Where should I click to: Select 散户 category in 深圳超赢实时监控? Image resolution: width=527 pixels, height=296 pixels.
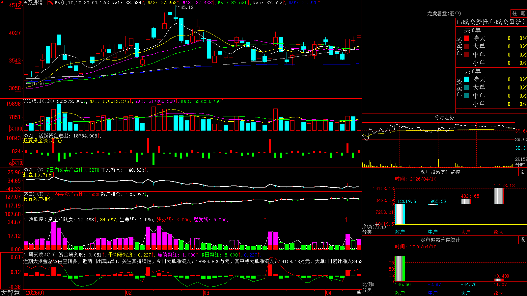pyautogui.click(x=400, y=232)
